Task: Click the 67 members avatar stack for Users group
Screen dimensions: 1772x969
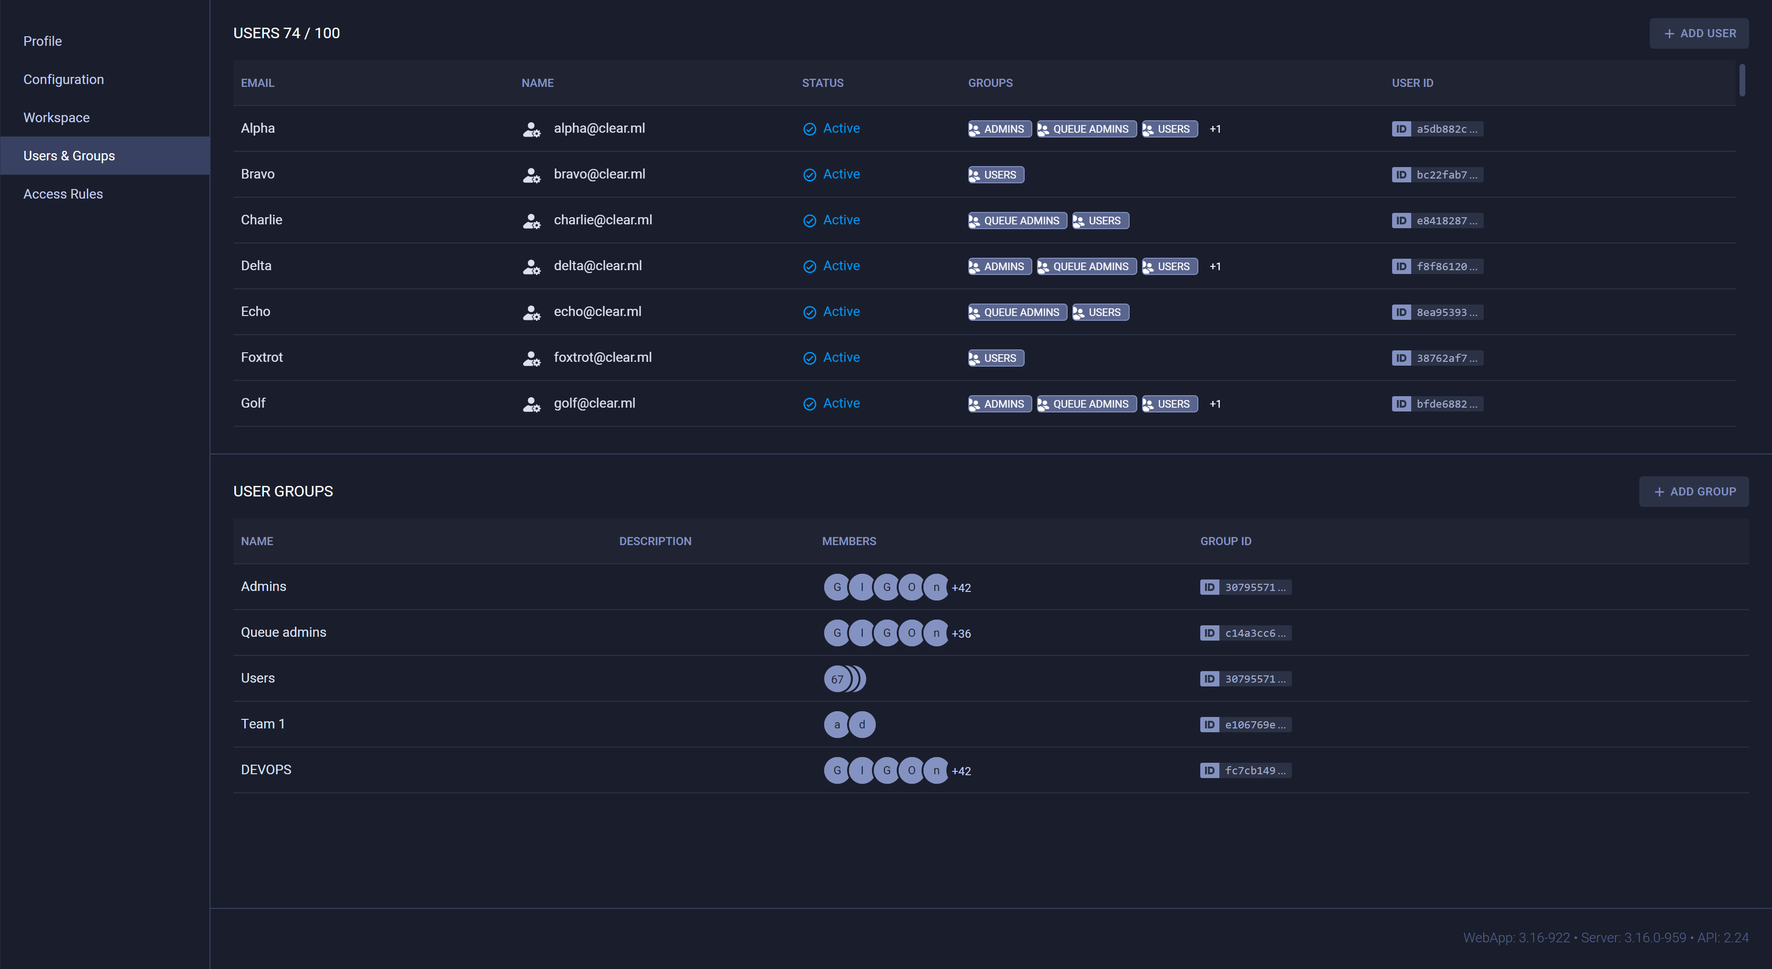Action: pos(837,679)
